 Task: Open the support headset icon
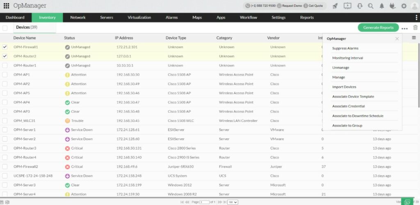[360, 6]
